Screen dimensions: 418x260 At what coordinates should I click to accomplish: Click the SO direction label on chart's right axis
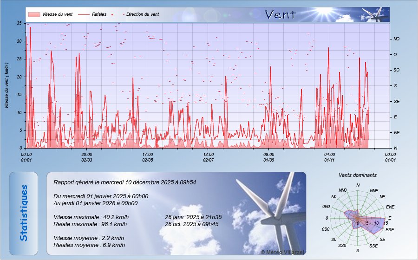[x=397, y=70]
